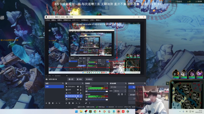Open Google Chrome from the taskbar
Screen dimensions: 204x114
tap(95, 111)
